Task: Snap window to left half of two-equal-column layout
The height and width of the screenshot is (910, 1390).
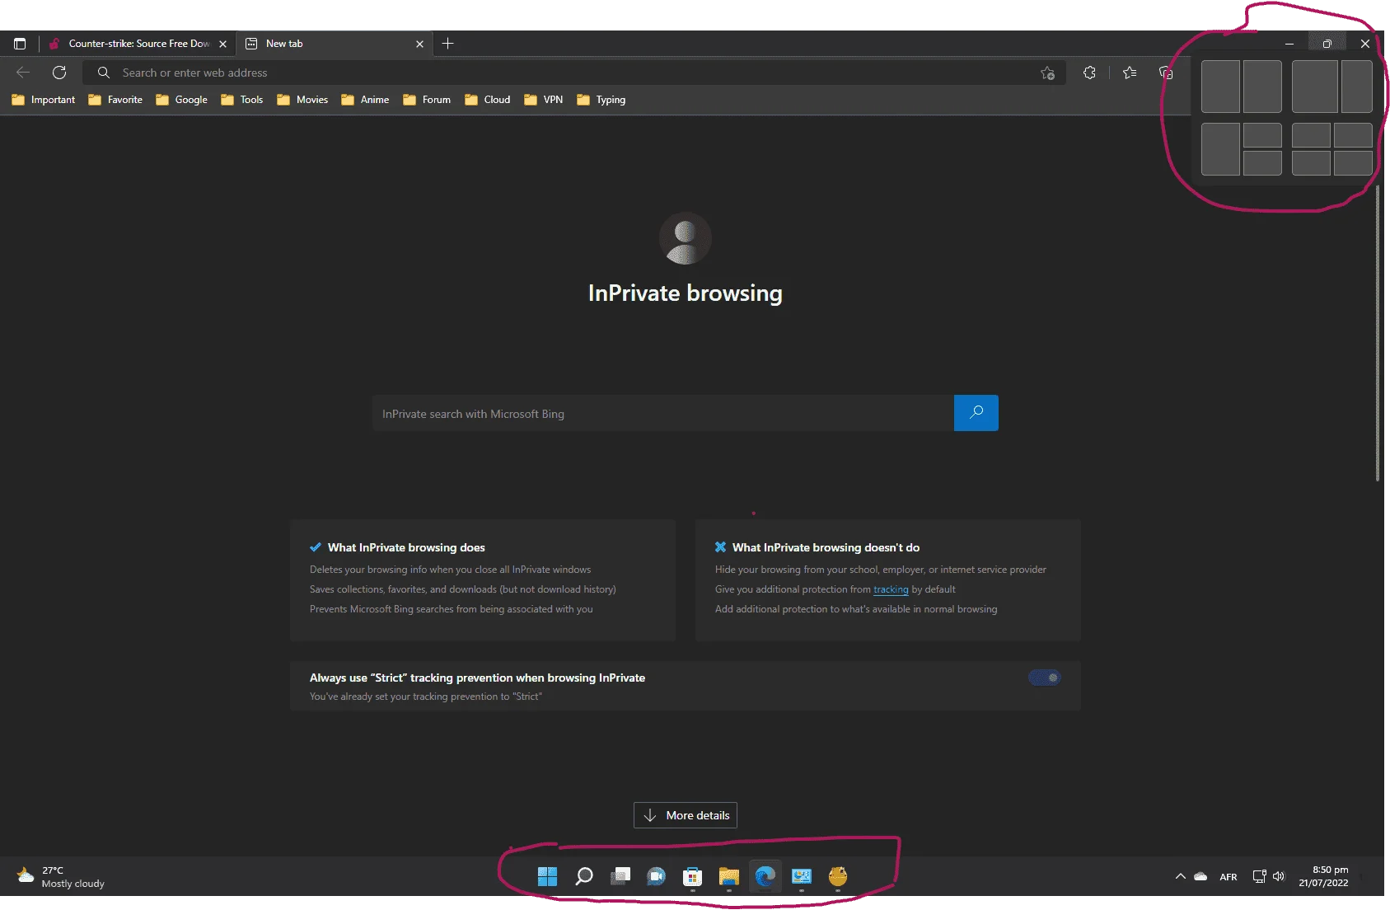Action: click(1220, 87)
